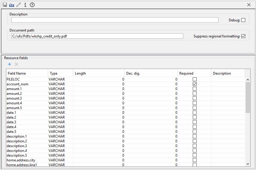This screenshot has width=256, height=170.
Task: Open the info 'i' icon
Action: pos(25,5)
